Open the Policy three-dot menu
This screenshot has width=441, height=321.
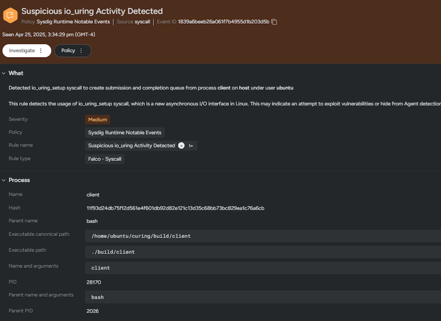[x=81, y=51]
